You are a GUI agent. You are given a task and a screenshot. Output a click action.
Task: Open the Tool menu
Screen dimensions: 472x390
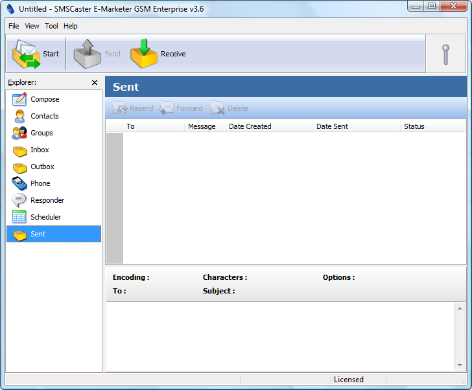tap(51, 26)
